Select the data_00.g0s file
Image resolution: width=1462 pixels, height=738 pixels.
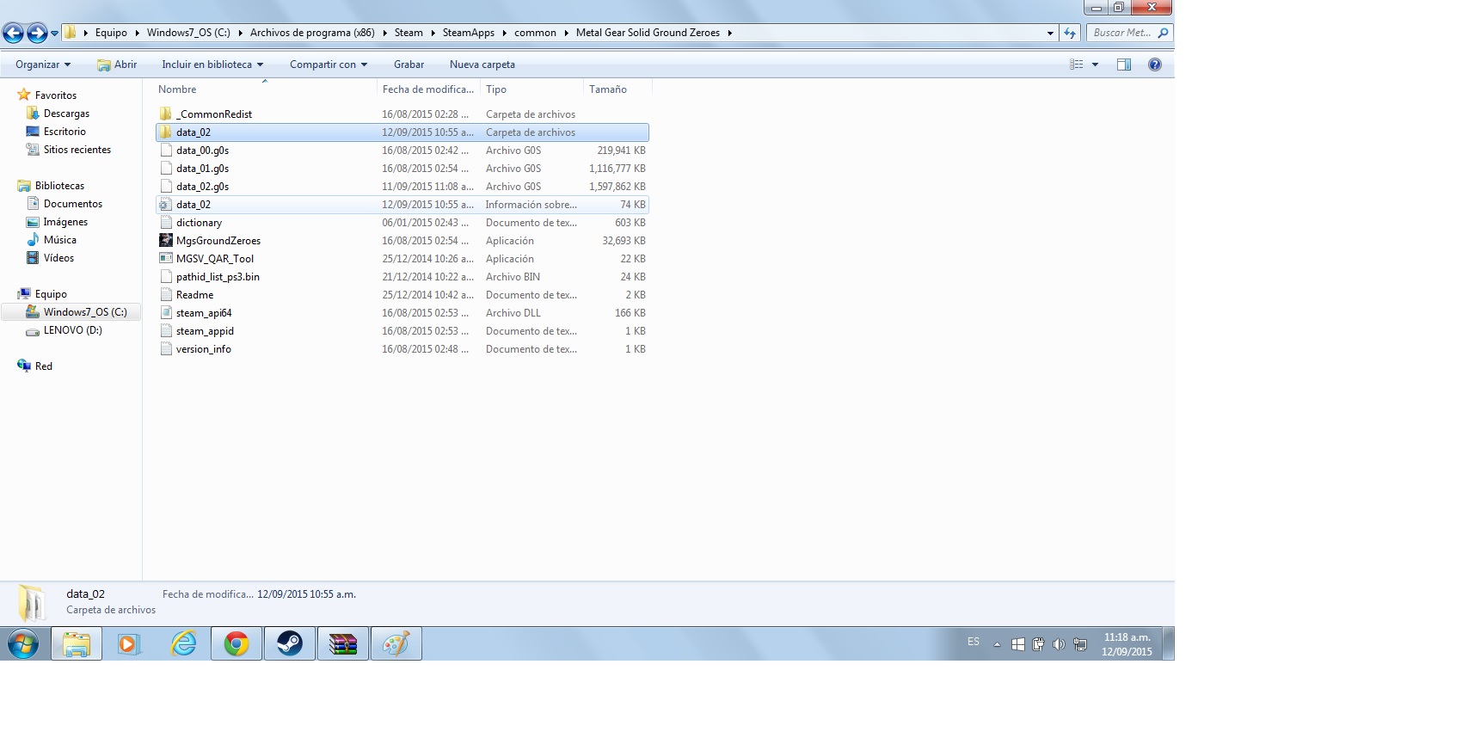[402, 151]
